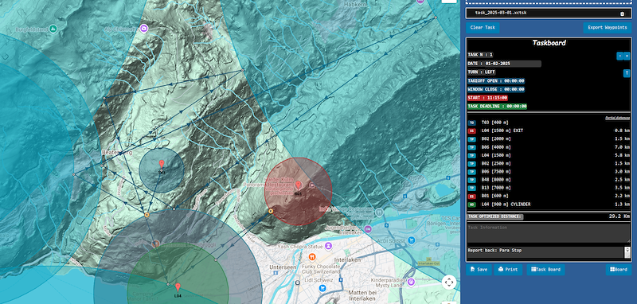Click the ES badge for B01

pyautogui.click(x=471, y=196)
